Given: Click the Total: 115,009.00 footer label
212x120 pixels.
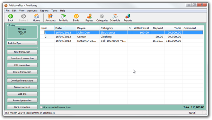Looking at the screenshot, I should point(194,107).
